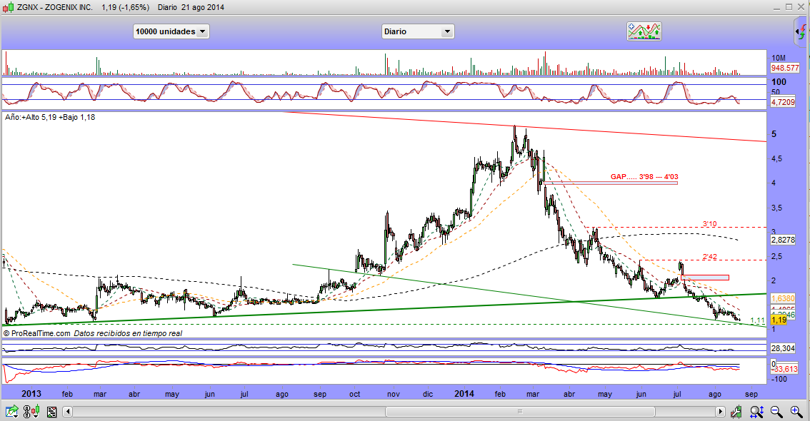The height and width of the screenshot is (421, 810).
Task: Click the ZGNX chart icon in title bar
Action: click(9, 7)
